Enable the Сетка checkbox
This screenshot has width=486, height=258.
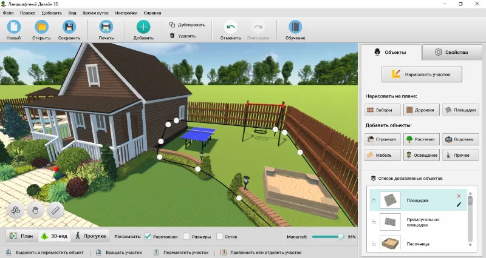pos(219,236)
